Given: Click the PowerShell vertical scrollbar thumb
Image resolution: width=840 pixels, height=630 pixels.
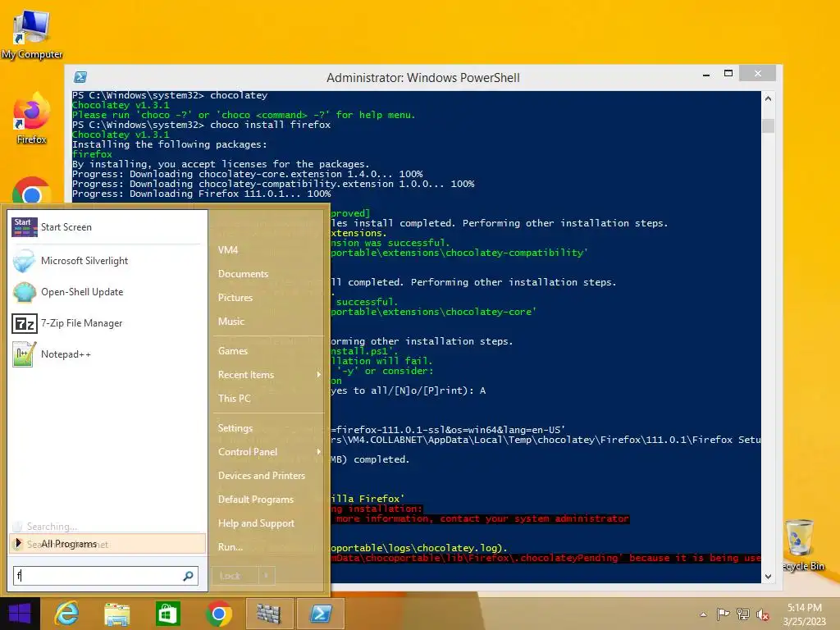Looking at the screenshot, I should 768,126.
